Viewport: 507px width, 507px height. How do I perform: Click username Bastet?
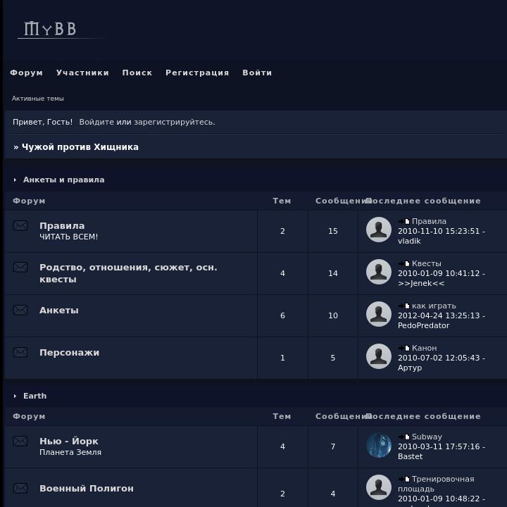coord(411,456)
